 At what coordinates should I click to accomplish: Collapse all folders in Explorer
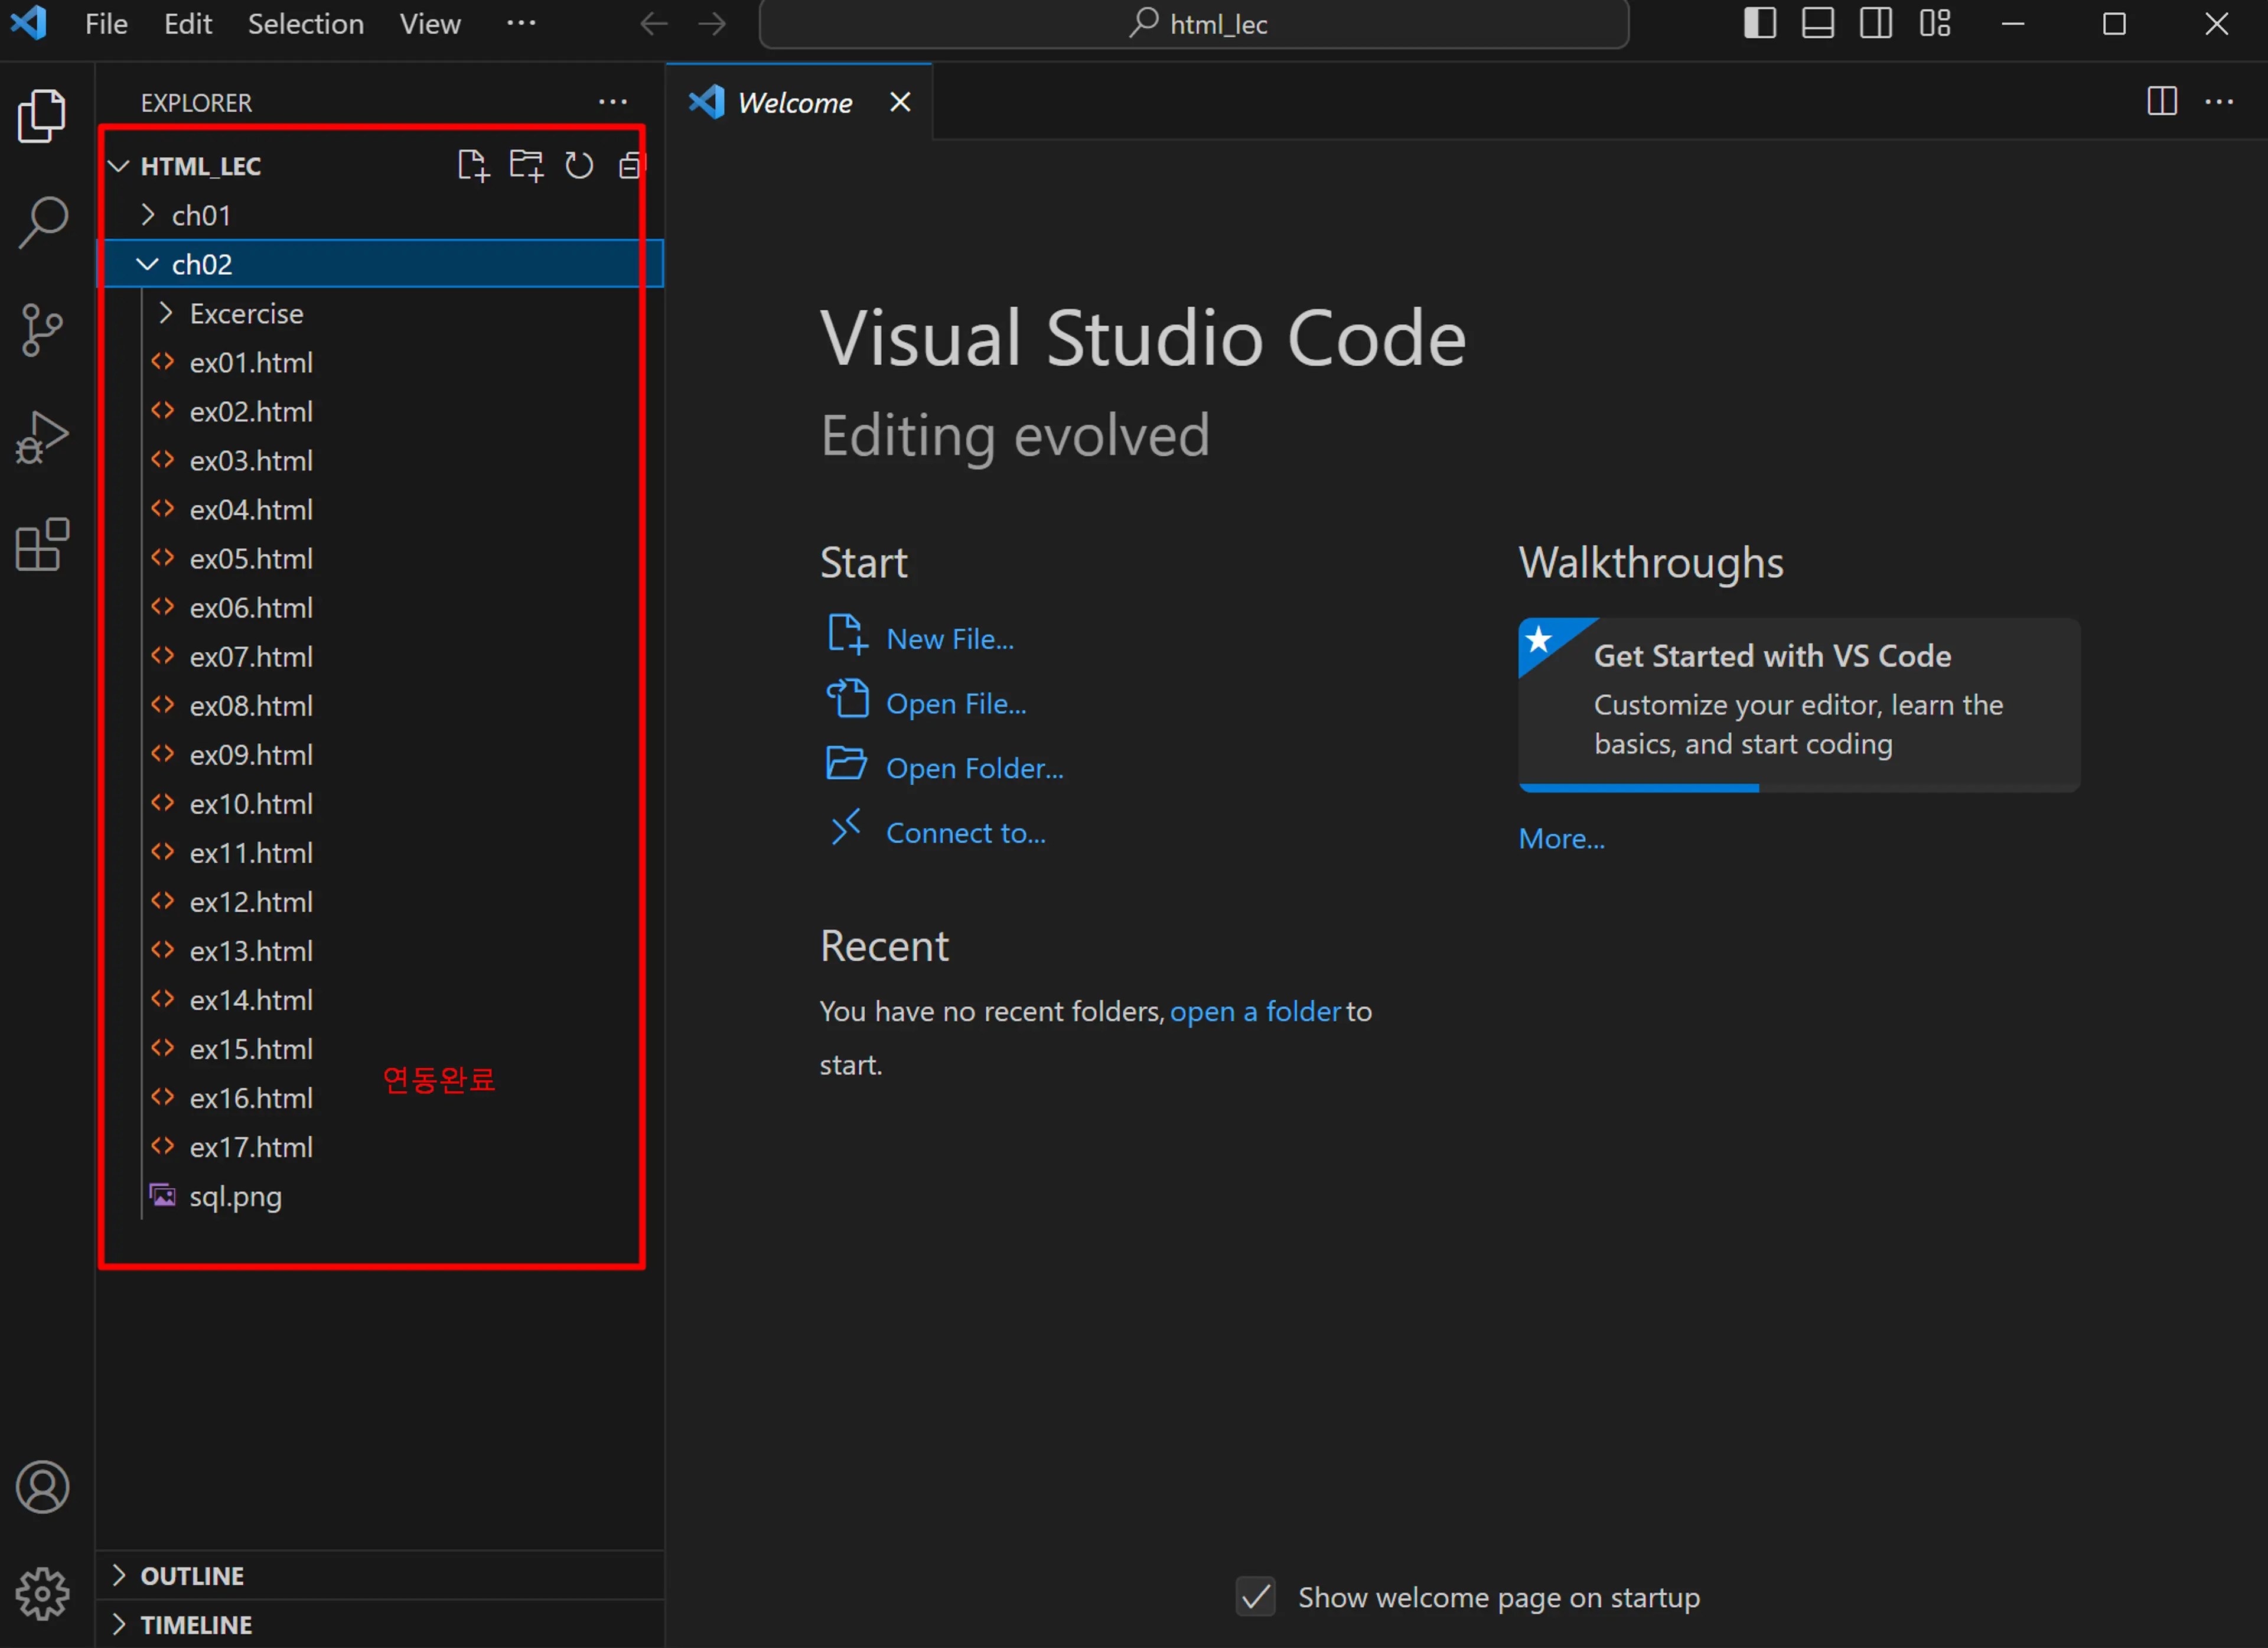point(631,165)
